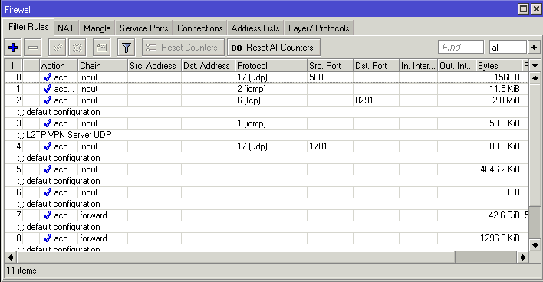The image size is (543, 282).
Task: Click the horizontal scrollbar right arrow
Action: pyautogui.click(x=523, y=257)
